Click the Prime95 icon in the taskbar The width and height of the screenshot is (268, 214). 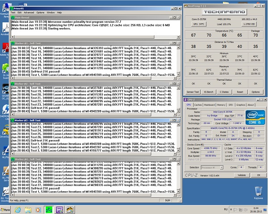click(49, 210)
